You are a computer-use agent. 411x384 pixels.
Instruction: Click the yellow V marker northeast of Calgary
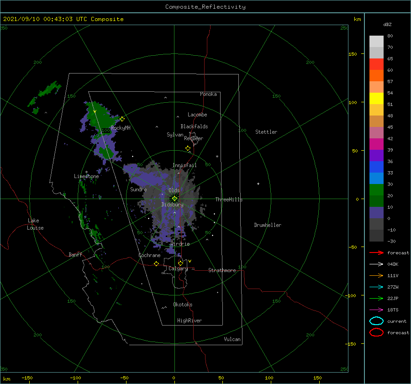click(190, 261)
